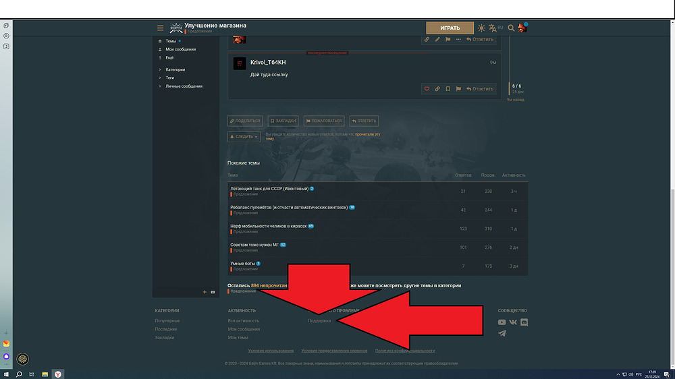This screenshot has height=379, width=675.
Task: Click the ИГРАТЬ button
Action: coord(450,28)
